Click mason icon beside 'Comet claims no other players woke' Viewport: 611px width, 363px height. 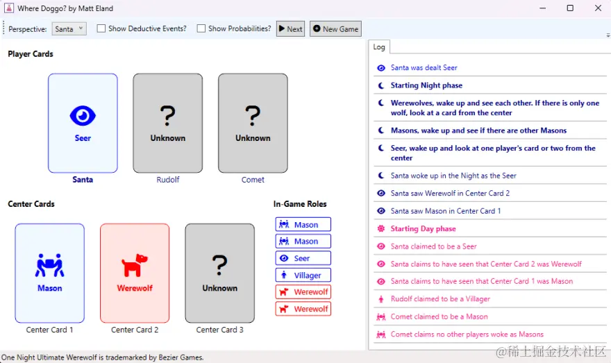click(381, 334)
